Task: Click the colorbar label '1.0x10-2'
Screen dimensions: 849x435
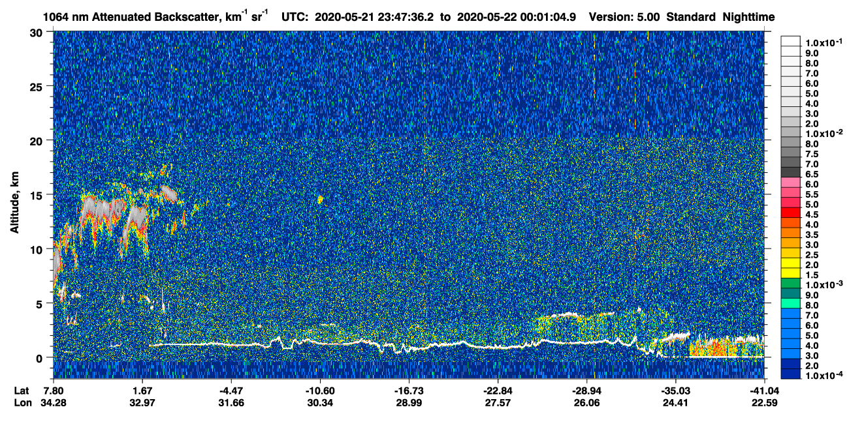Action: 824,133
